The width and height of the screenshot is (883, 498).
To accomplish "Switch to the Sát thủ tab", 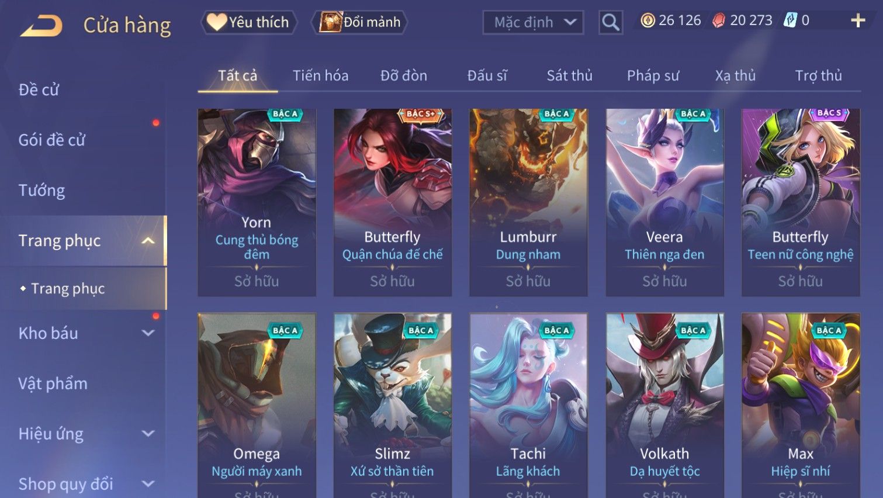I will click(x=569, y=75).
